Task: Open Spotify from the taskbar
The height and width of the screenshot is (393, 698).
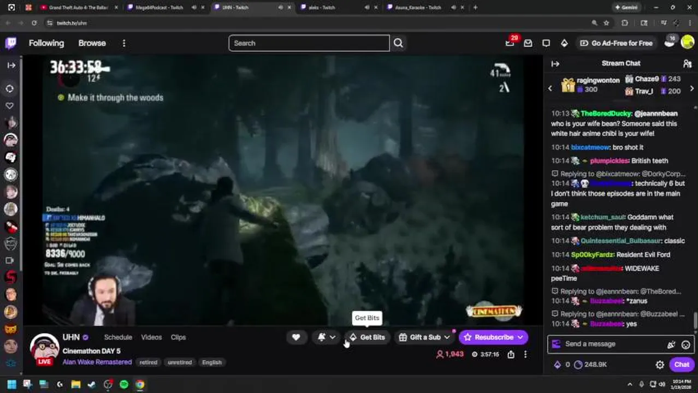Action: [124, 384]
